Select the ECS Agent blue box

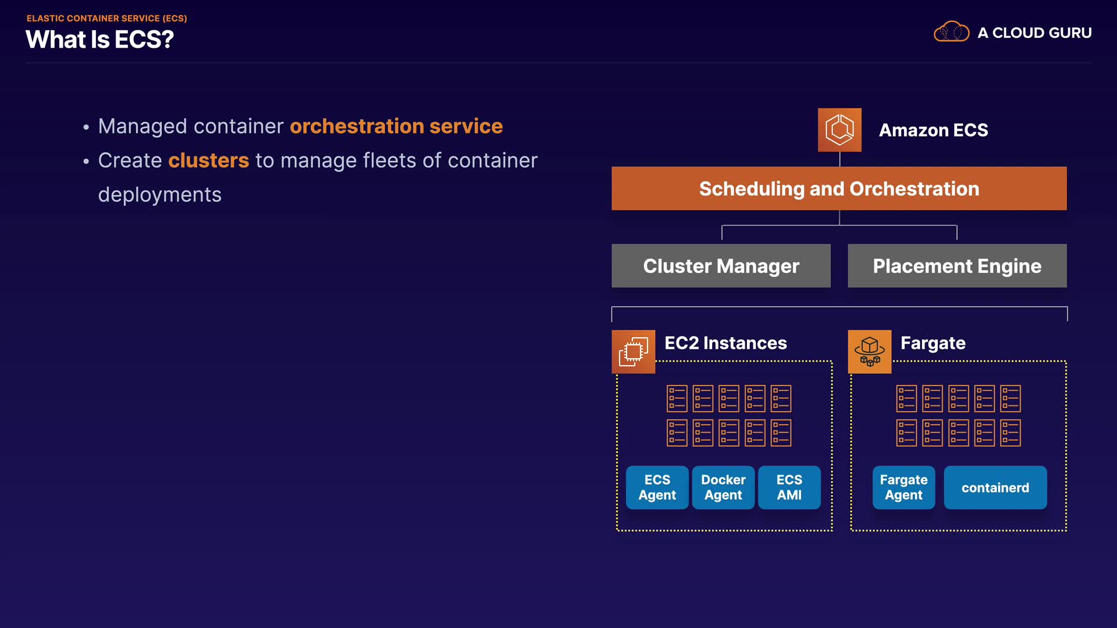(657, 487)
